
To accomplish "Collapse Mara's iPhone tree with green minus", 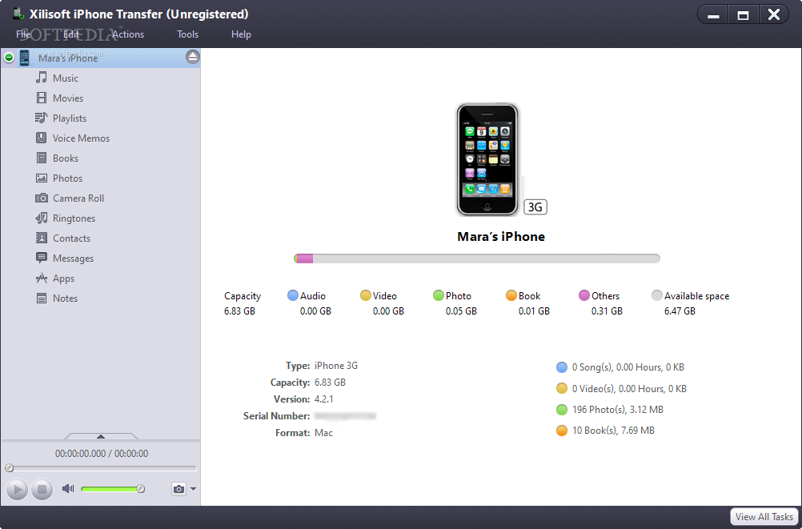I will (9, 58).
